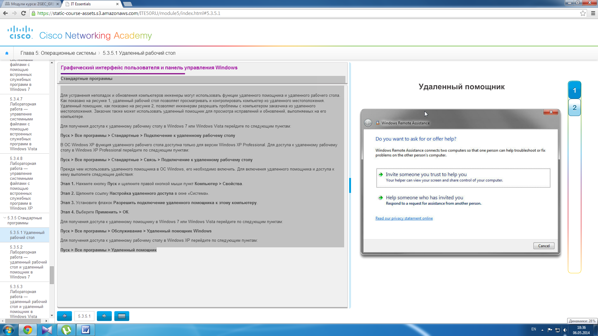Open Visual Studio taskbar icon
598x336 pixels.
[47, 330]
